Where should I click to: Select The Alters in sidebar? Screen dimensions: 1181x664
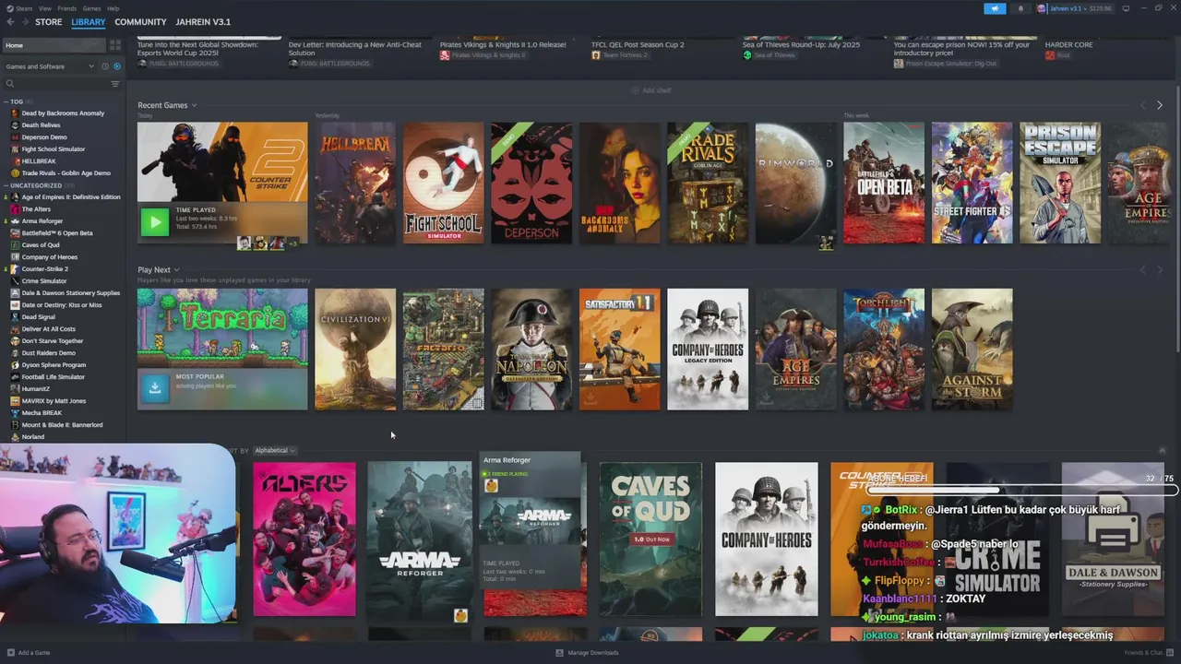coord(36,209)
